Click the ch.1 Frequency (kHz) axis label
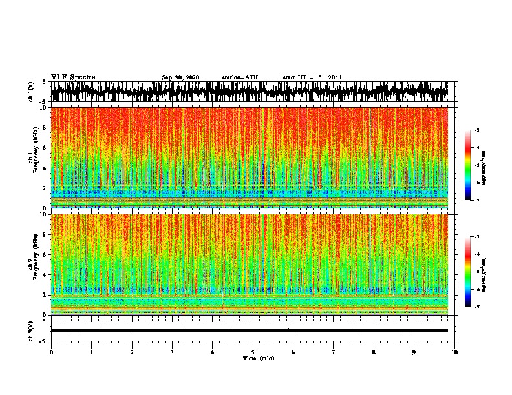This screenshot has height=395, width=512. (x=33, y=150)
